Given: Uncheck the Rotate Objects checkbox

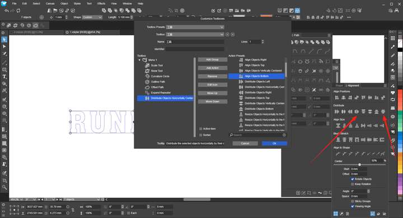Looking at the screenshot, I should pyautogui.click(x=353, y=179).
